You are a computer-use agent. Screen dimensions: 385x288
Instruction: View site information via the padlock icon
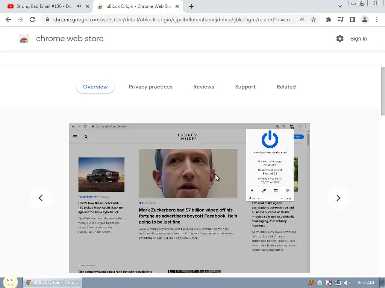click(47, 19)
